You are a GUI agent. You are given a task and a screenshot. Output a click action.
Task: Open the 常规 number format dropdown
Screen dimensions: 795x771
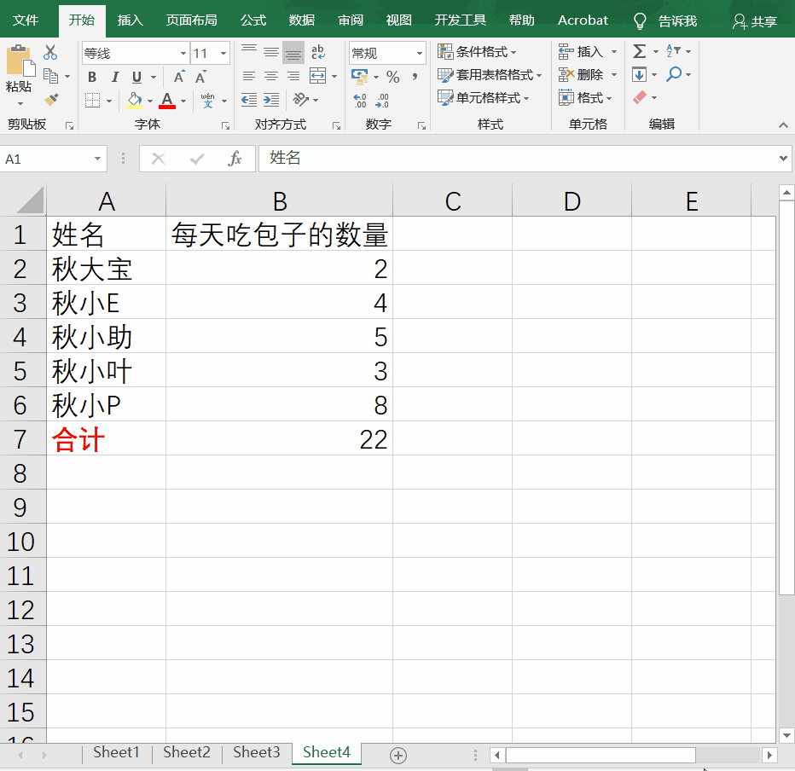(x=421, y=52)
